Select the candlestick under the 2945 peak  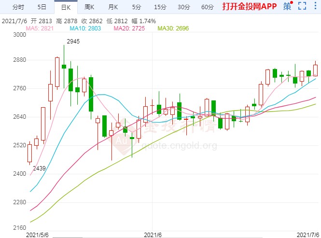point(64,67)
